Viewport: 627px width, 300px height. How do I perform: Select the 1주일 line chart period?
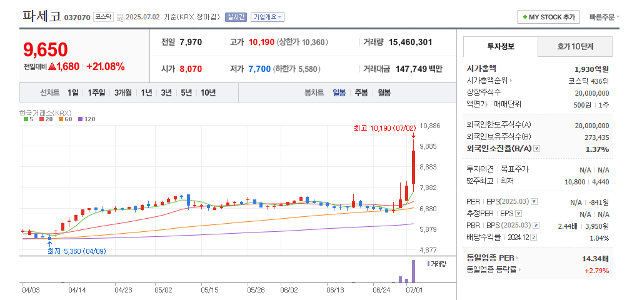click(96, 92)
